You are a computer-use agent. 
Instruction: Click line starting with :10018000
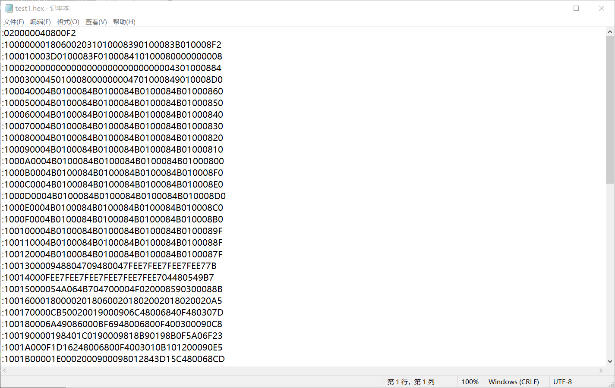pos(112,324)
